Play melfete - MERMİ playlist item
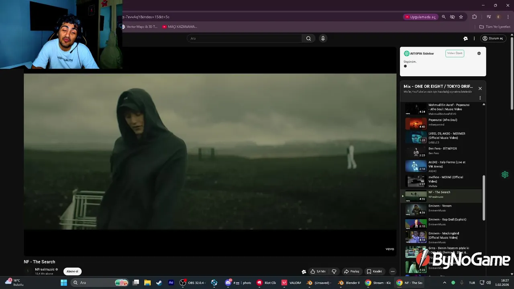The image size is (514, 289). pyautogui.click(x=442, y=181)
